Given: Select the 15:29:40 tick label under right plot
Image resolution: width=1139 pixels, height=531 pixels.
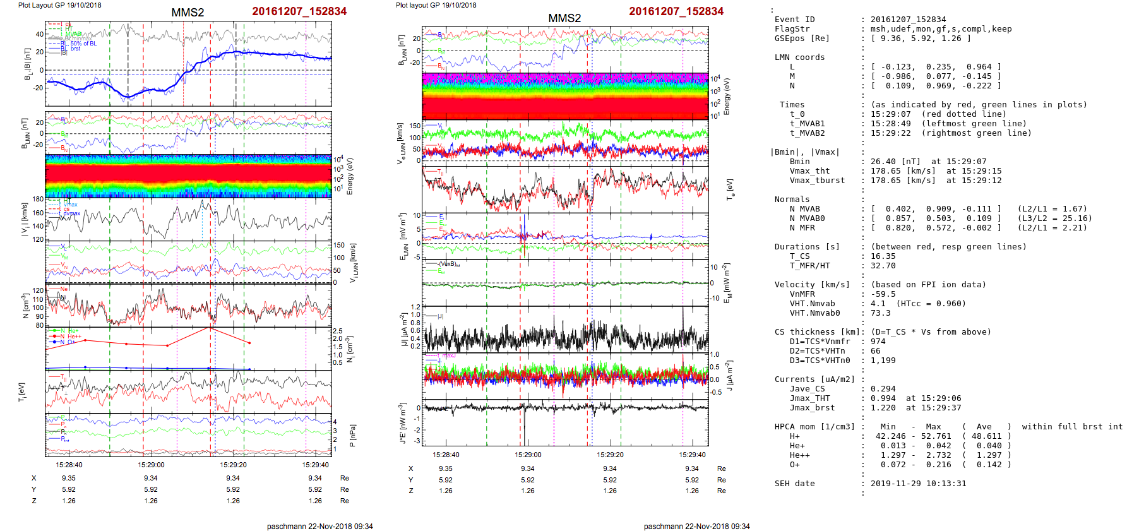Looking at the screenshot, I should pyautogui.click(x=692, y=455).
